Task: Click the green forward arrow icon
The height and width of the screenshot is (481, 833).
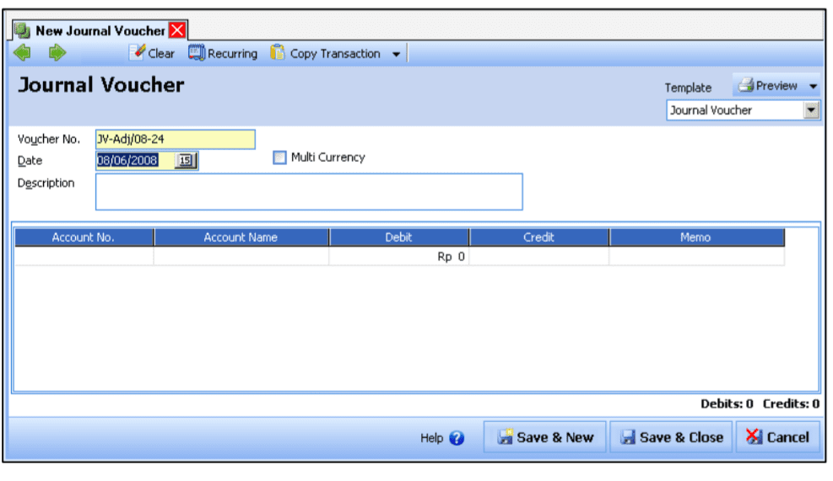Action: [x=57, y=53]
